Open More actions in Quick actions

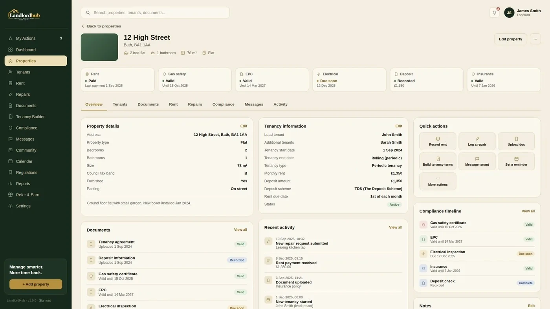coord(438,181)
